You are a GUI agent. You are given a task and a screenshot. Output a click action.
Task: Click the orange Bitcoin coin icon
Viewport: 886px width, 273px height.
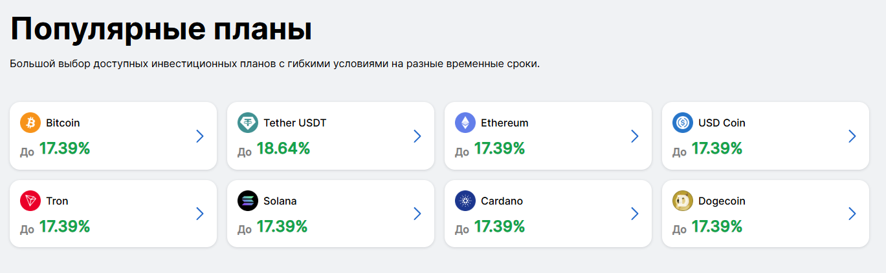(x=30, y=123)
